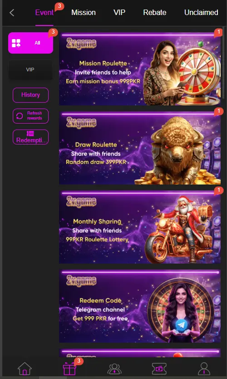227x379 pixels.
Task: Click the History button
Action: point(31,95)
